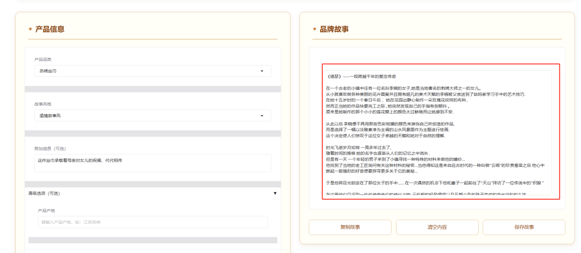
Task: Click the 产品信息 section heading
Action: [49, 29]
